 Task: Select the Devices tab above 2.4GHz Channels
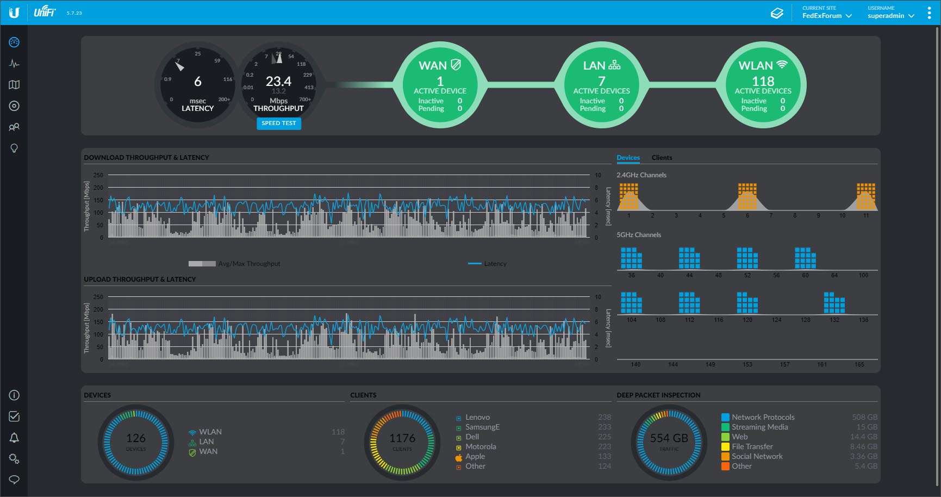coord(628,158)
